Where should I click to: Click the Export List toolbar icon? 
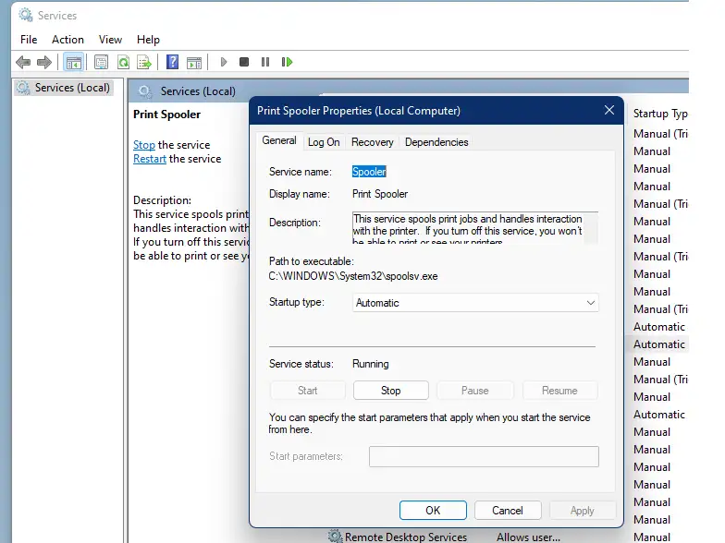[144, 62]
